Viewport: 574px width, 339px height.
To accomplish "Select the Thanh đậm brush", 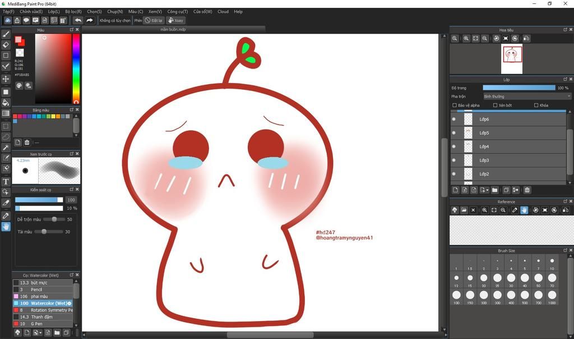I will [43, 317].
